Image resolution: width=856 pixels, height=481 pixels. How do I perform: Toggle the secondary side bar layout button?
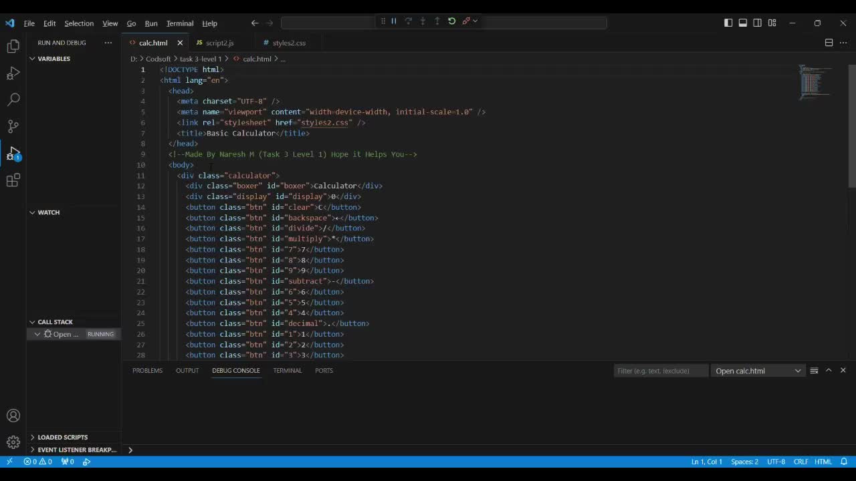tap(758, 23)
